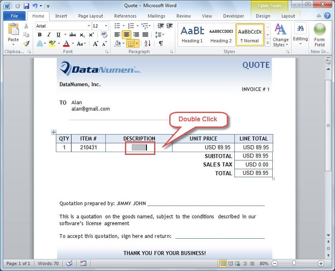Switch to Web Layout view in status bar
This screenshot has height=271, width=335.
[x=236, y=263]
